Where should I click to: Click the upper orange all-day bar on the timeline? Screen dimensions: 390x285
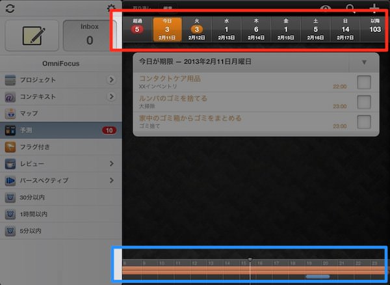(253, 268)
